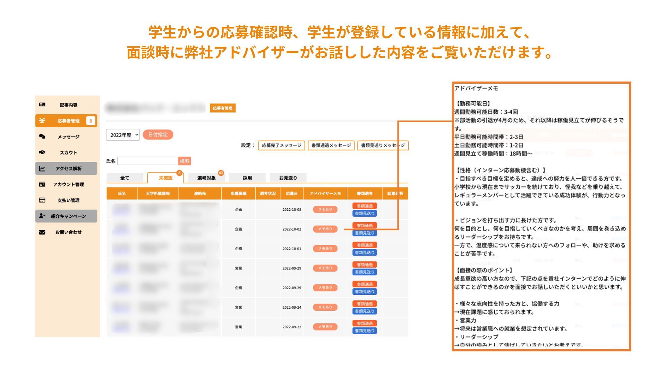
Task: Click the 企画 cell in the 2022-10-02 row
Action: pos(238,229)
